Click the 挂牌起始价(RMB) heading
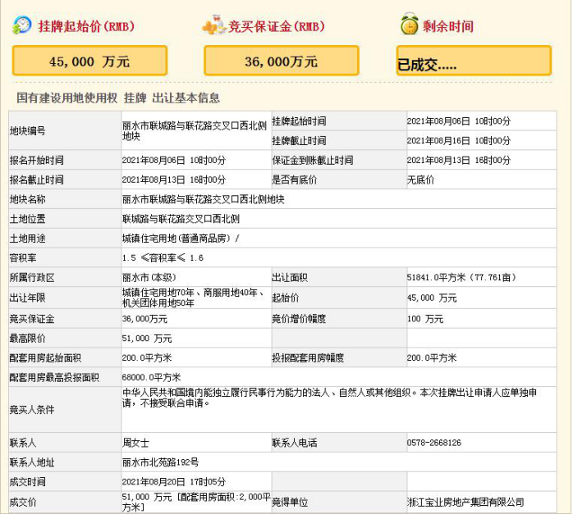The image size is (573, 514). [80, 26]
